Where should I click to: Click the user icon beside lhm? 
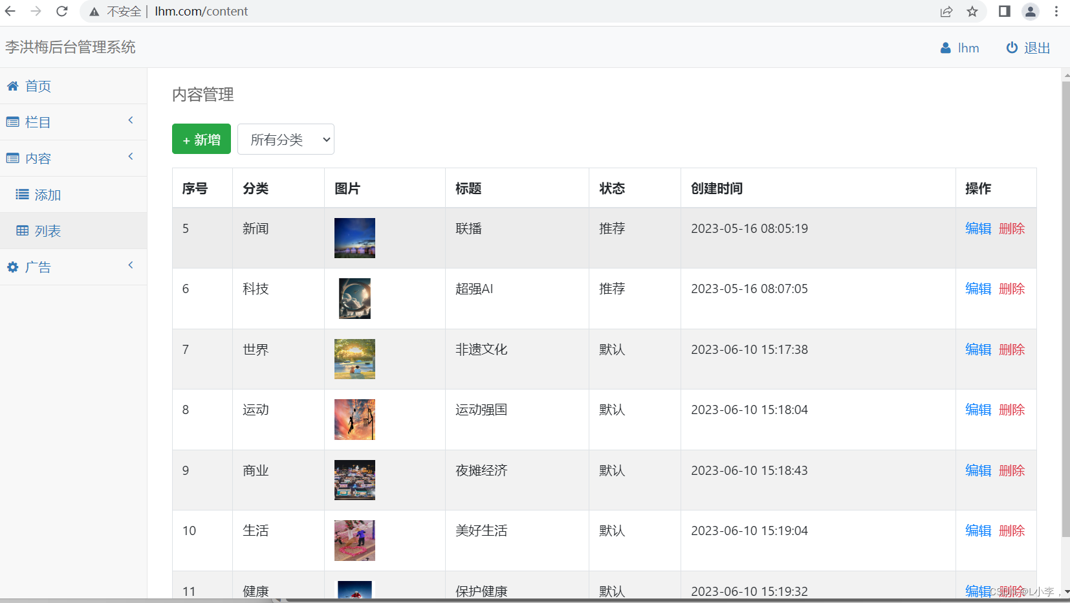click(944, 47)
